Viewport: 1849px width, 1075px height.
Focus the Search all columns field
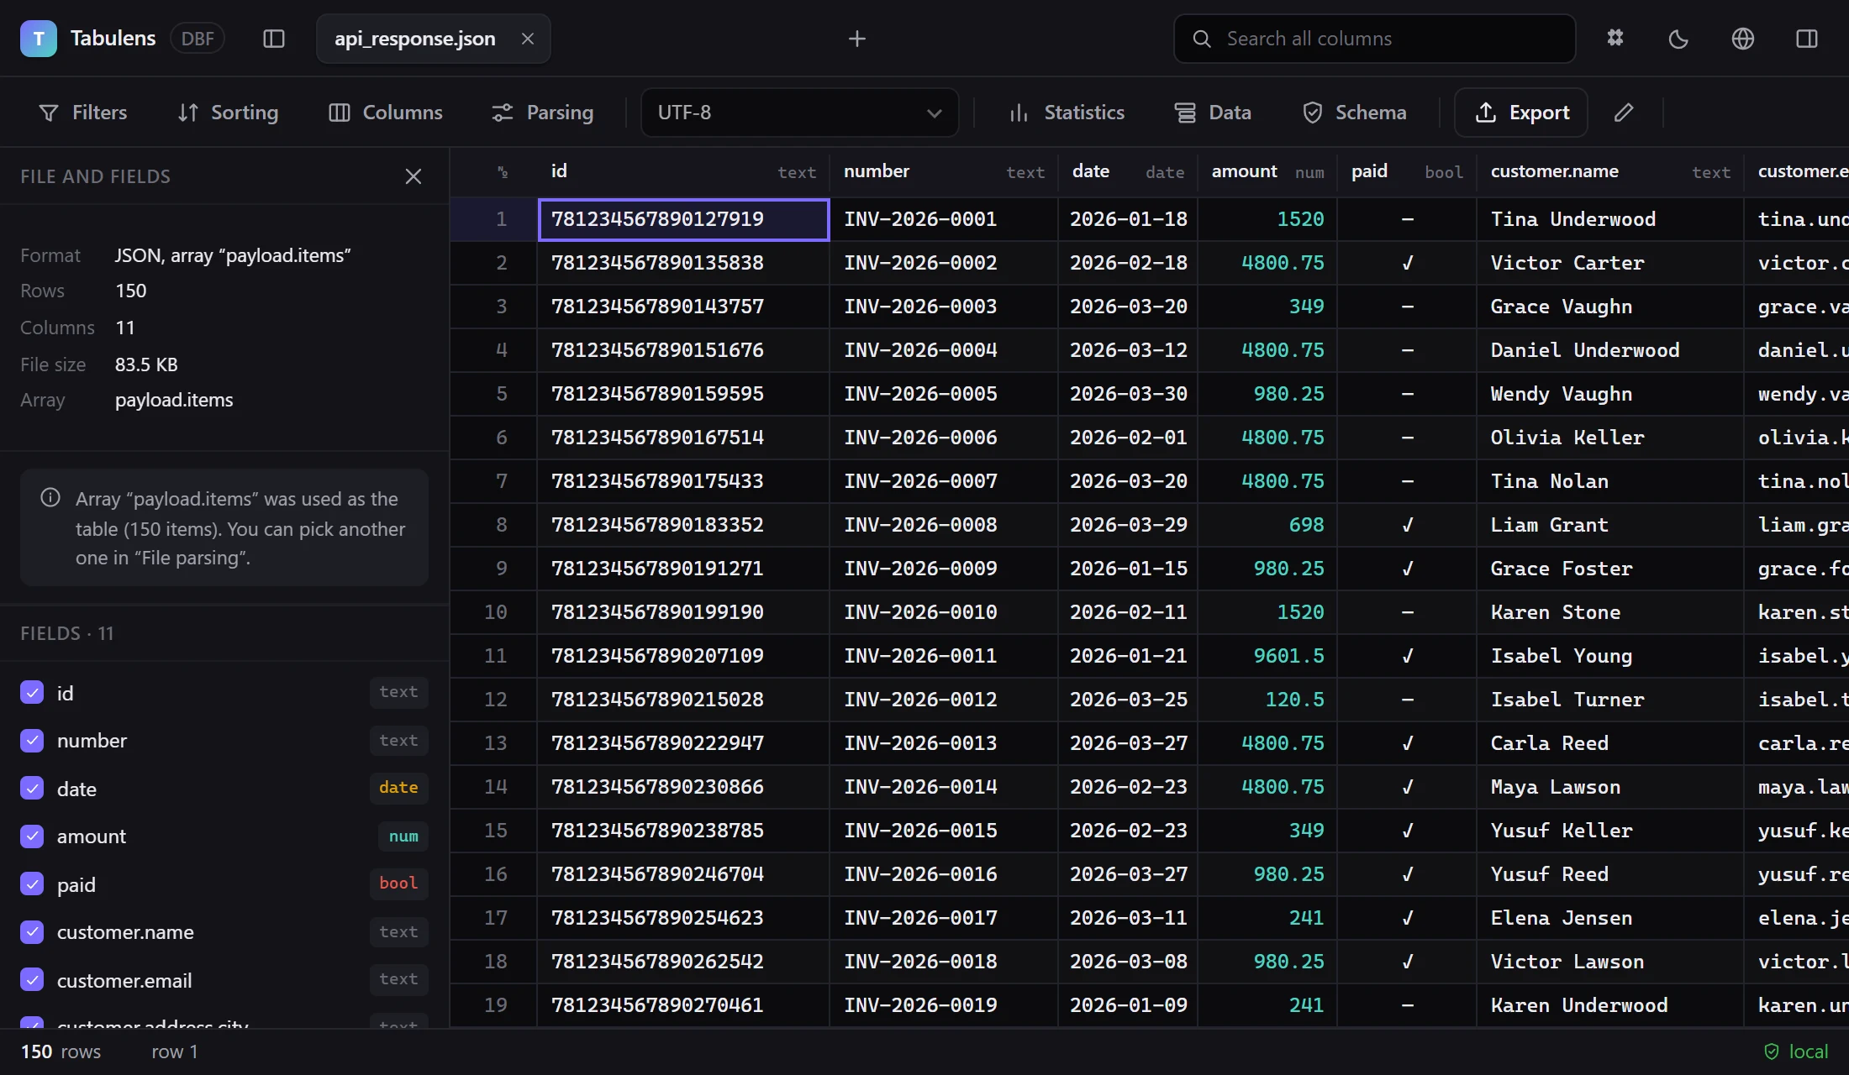1375,39
